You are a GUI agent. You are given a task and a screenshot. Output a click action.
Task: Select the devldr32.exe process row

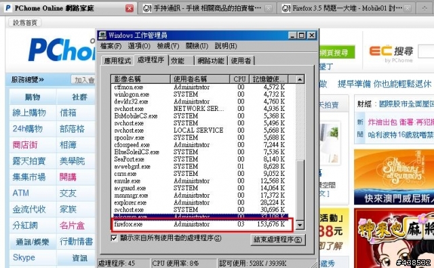pos(199,102)
